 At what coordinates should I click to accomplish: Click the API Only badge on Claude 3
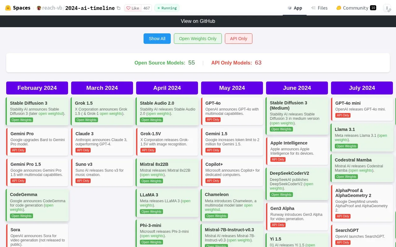click(83, 150)
